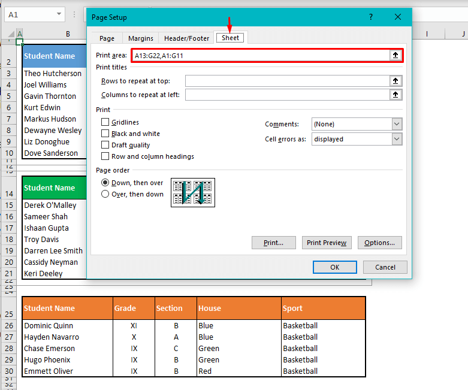Open Print Preview from the dialog
Viewport: 468px width, 390px height.
[327, 243]
